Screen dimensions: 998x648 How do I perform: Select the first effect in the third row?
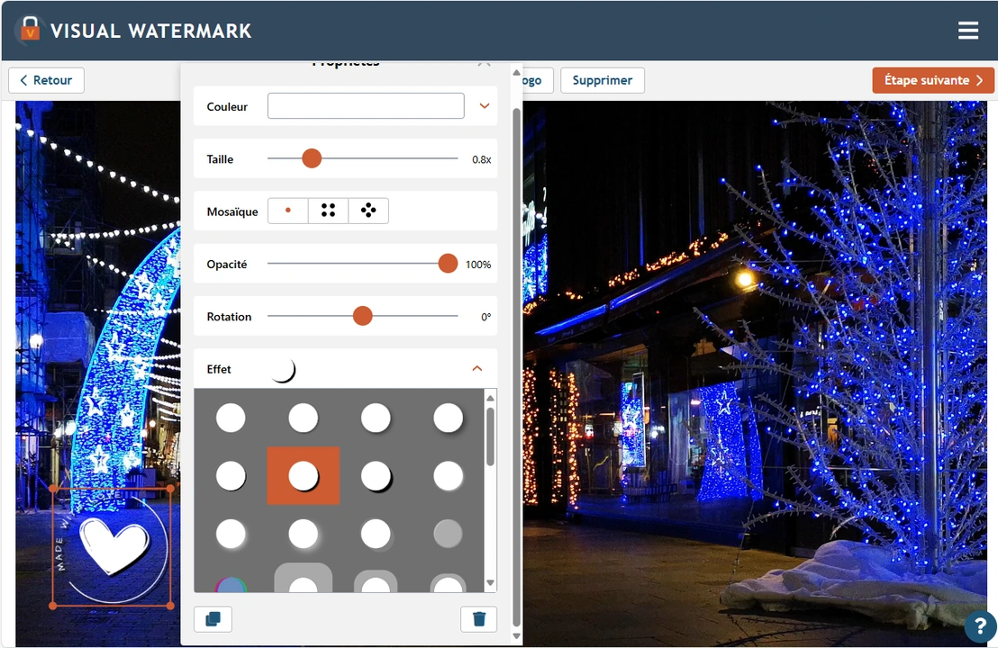click(231, 534)
